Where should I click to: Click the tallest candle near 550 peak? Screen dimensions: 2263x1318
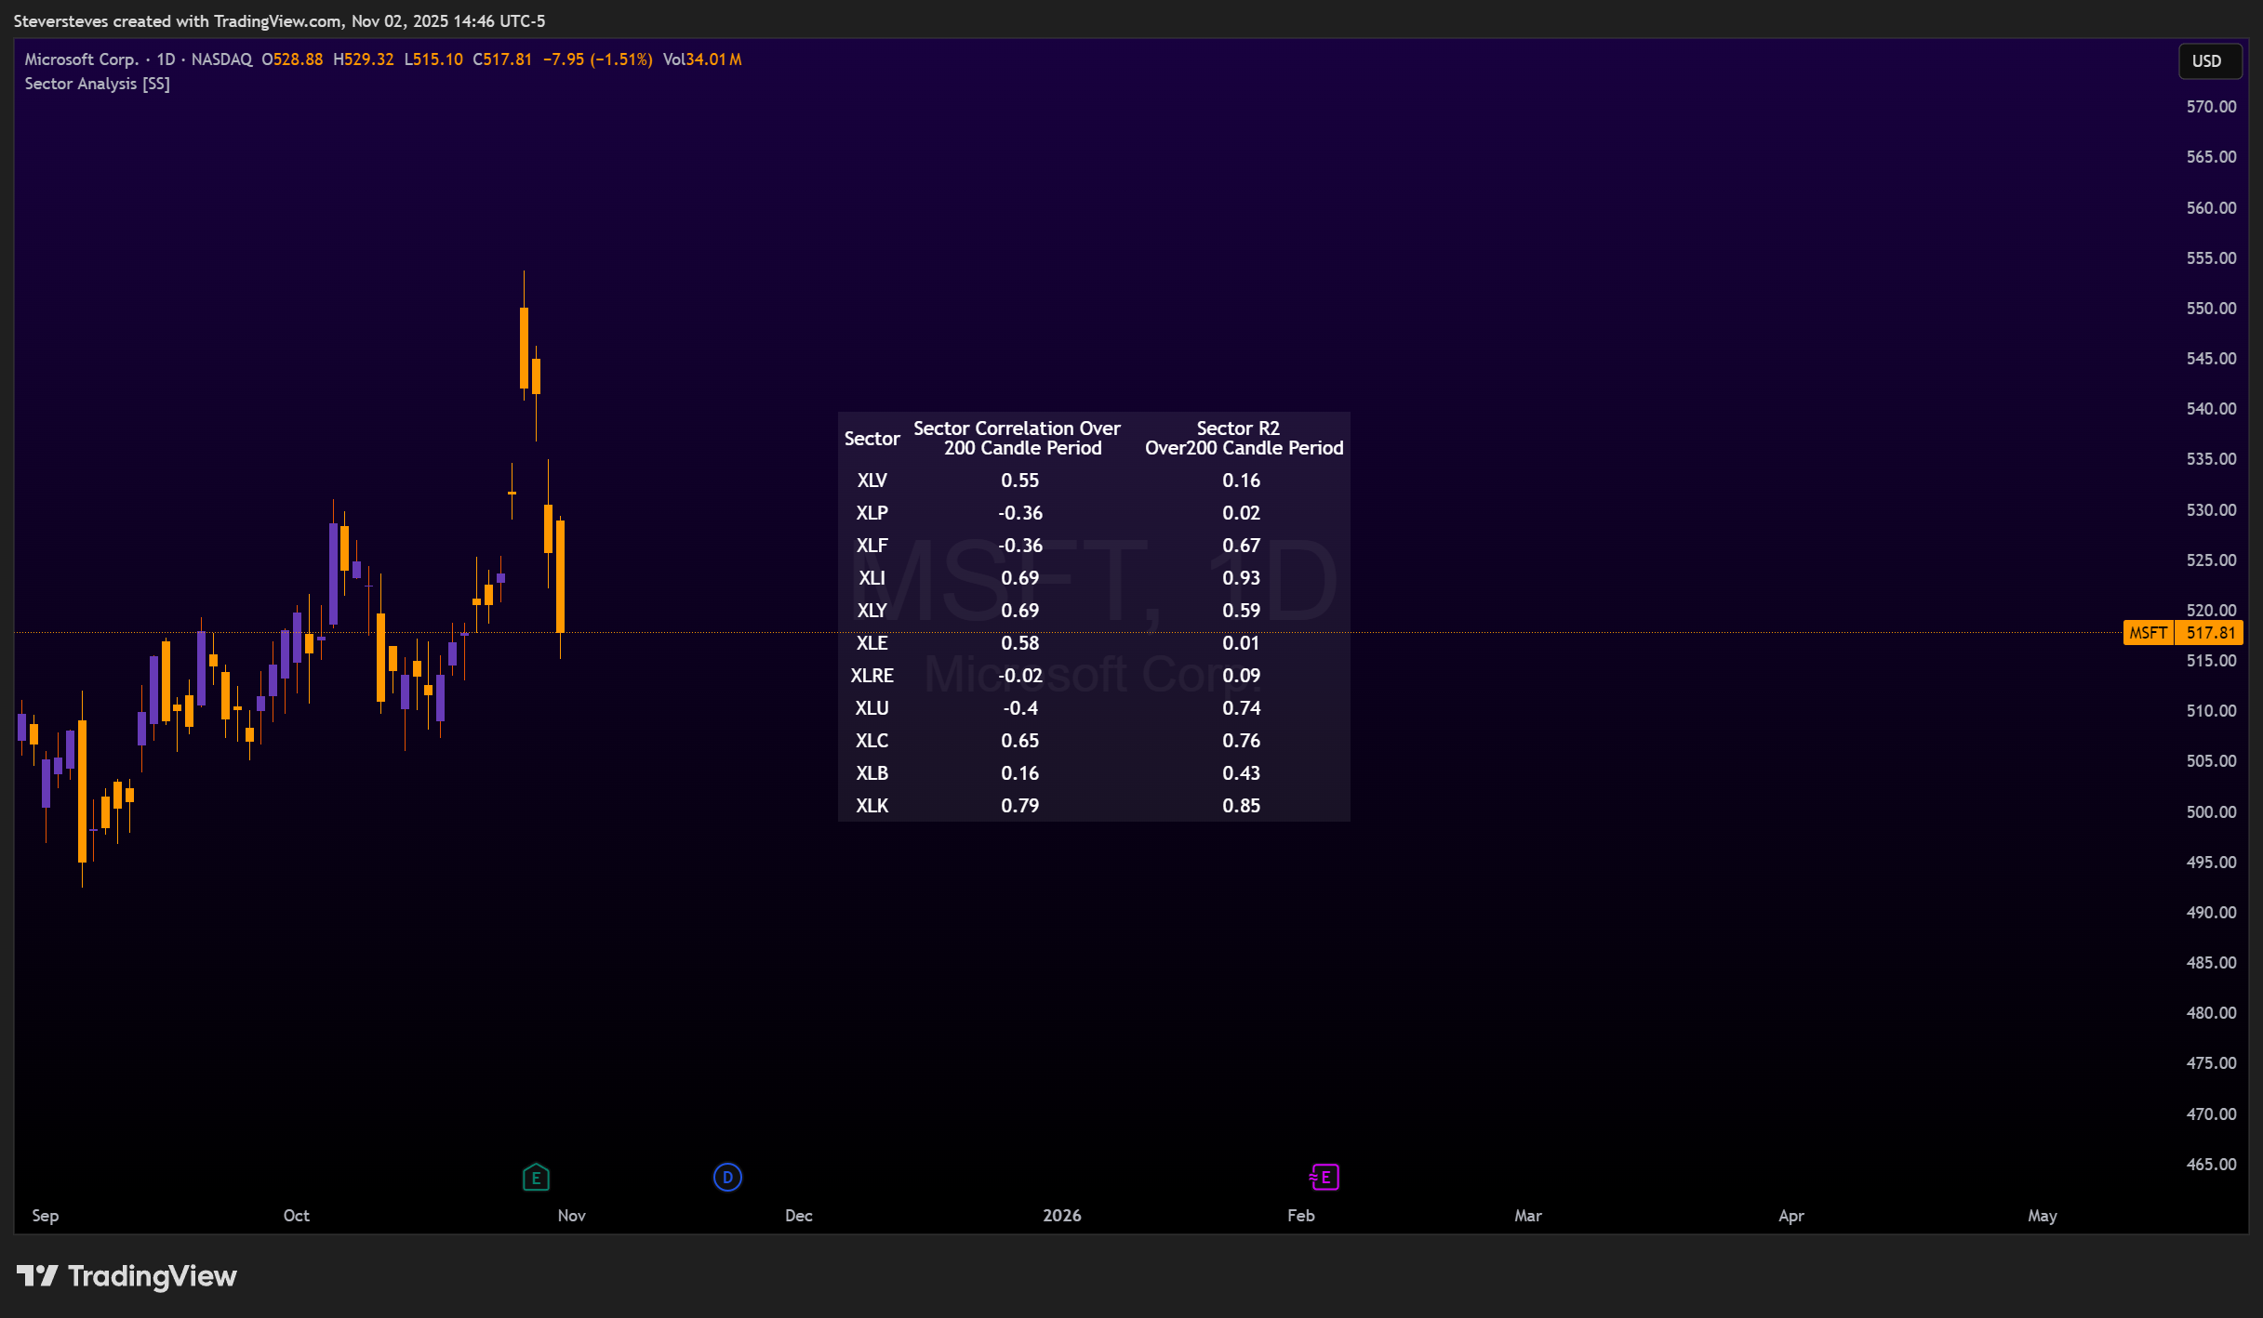point(524,348)
